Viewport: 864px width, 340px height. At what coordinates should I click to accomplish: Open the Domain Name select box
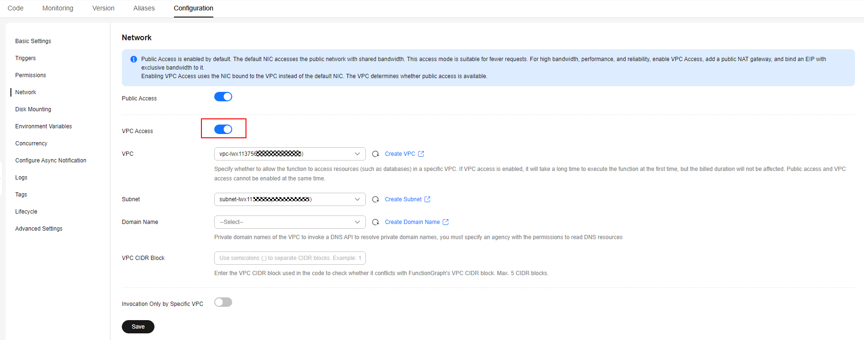[x=290, y=222]
